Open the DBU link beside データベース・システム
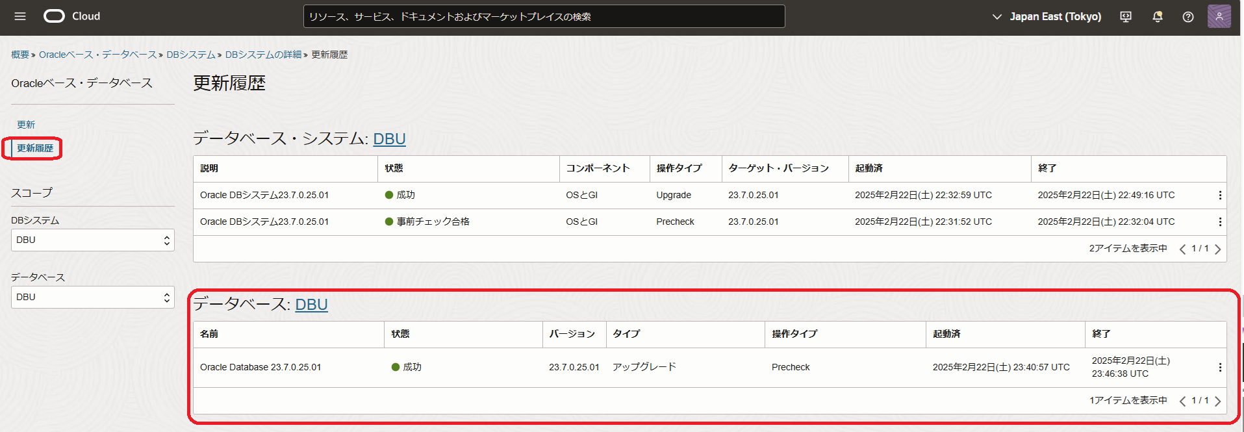 389,139
